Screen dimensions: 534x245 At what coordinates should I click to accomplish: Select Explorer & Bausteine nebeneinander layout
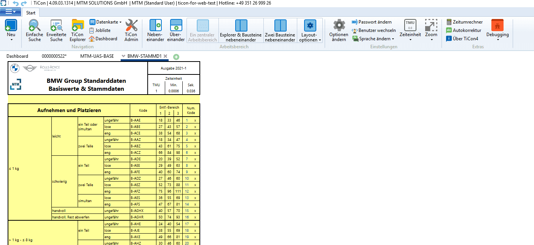pos(241,30)
